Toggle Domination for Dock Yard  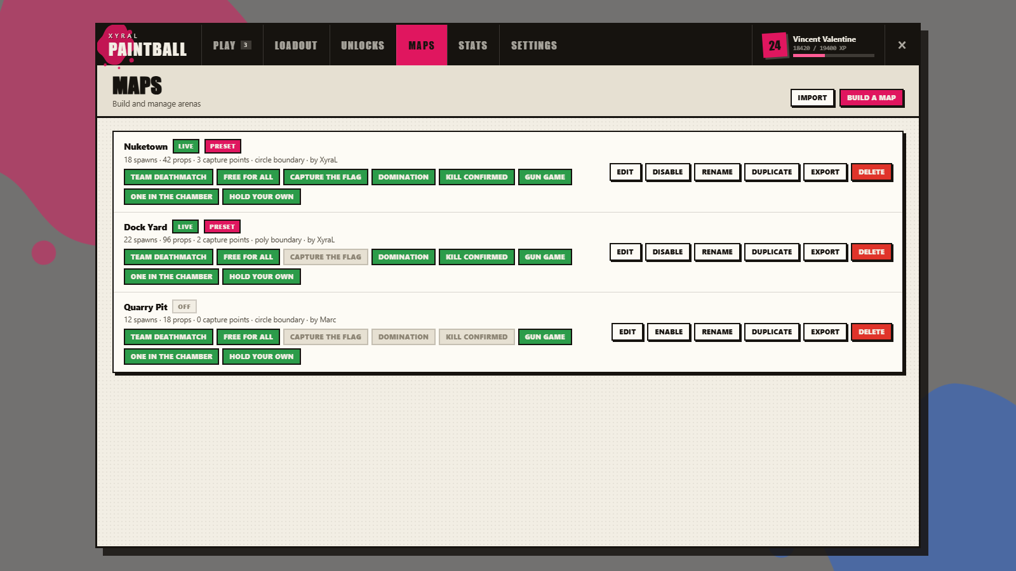point(403,257)
